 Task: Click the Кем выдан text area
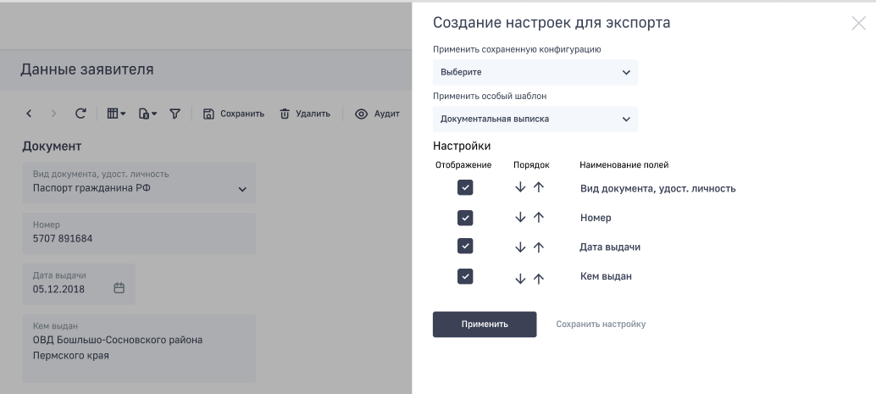point(139,348)
